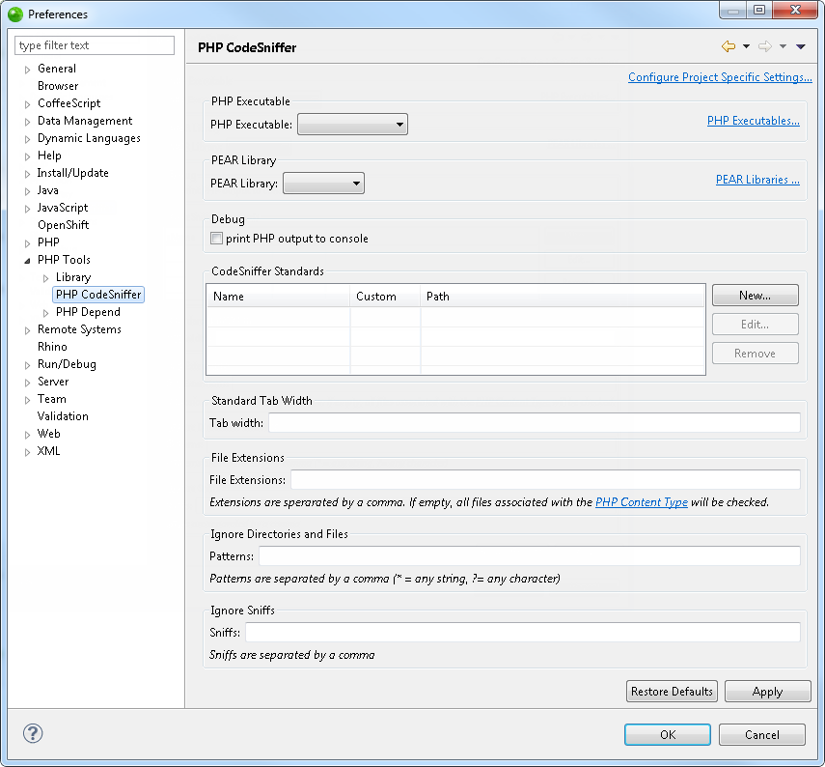Screen dimensions: 825x767
Task: Expand the Remote Systems node
Action: point(27,328)
